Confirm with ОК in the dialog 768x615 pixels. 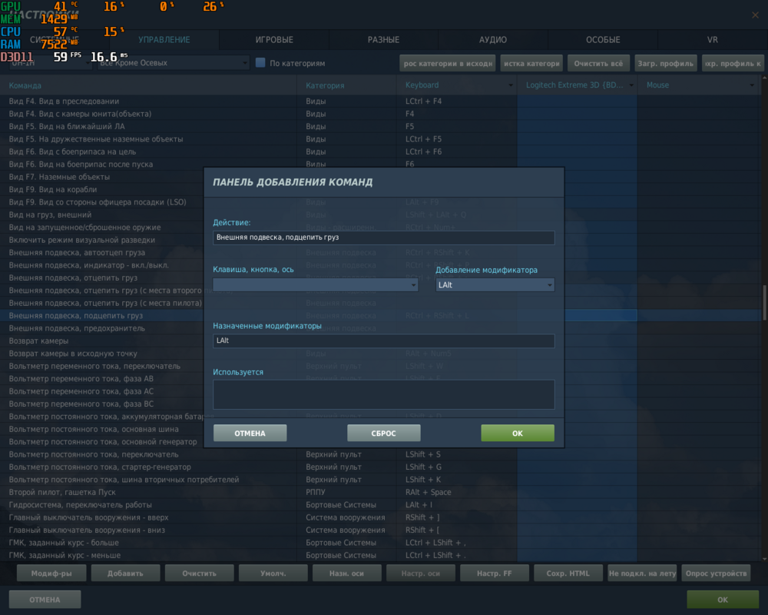click(x=517, y=433)
